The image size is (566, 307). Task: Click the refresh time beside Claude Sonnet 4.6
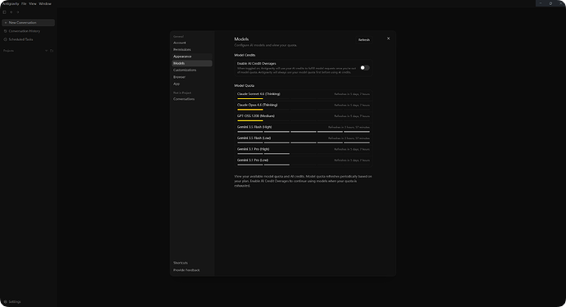click(x=352, y=94)
